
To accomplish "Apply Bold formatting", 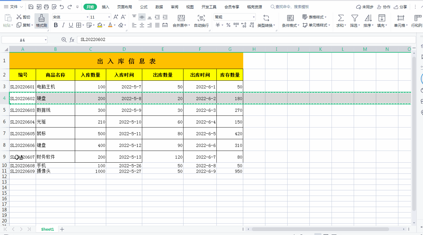I will (56, 25).
